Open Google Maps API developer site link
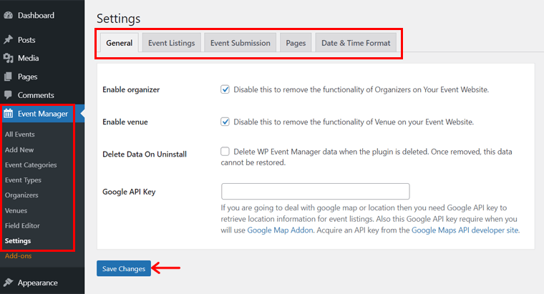 pyautogui.click(x=465, y=230)
